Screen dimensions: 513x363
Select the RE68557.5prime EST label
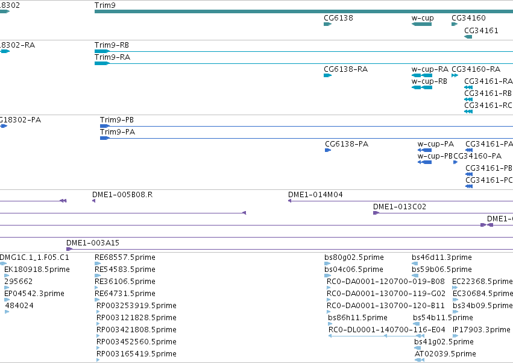pyautogui.click(x=125, y=257)
